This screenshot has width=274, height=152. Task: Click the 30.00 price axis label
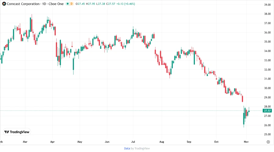267,88
